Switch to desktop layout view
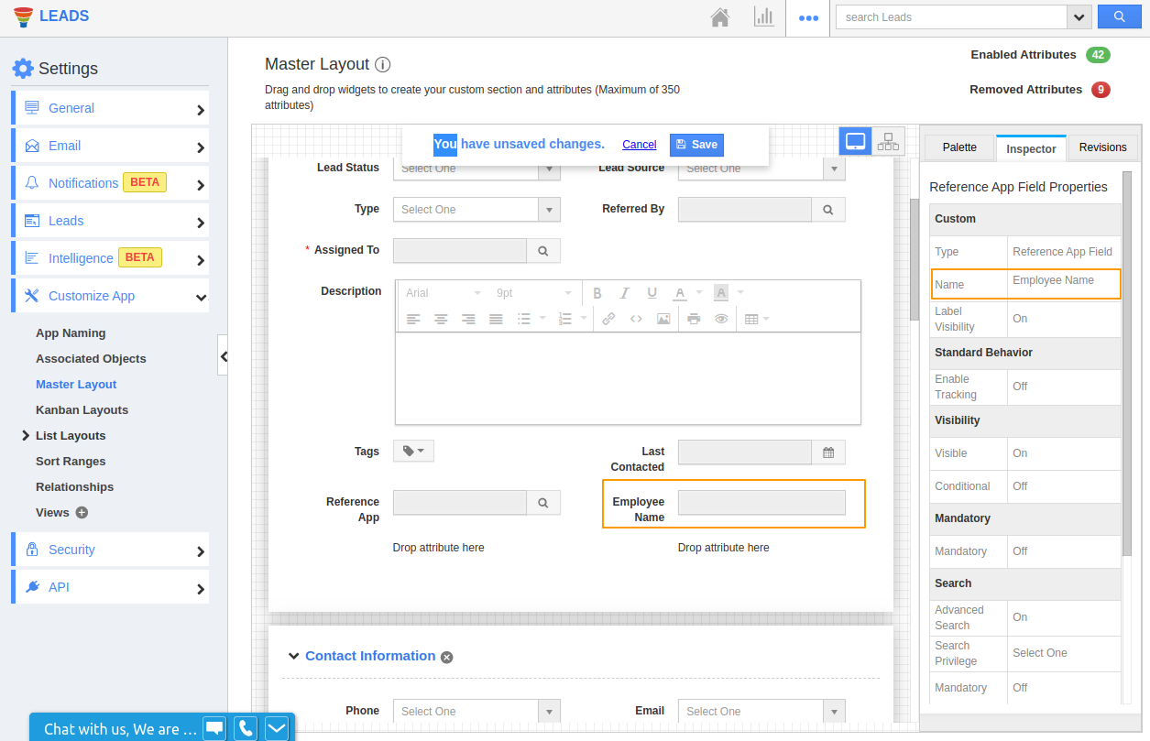The image size is (1150, 741). point(855,141)
